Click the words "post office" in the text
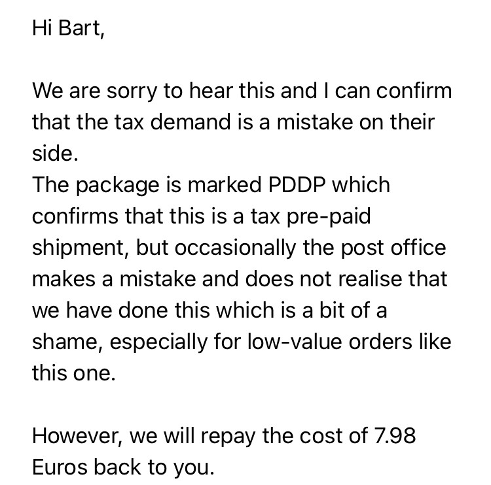The width and height of the screenshot is (491, 485). [x=393, y=248]
